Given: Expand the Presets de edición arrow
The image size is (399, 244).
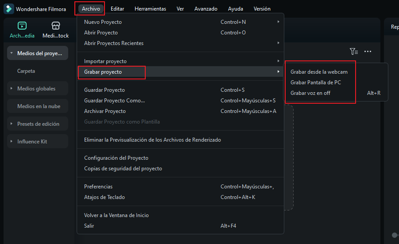Looking at the screenshot, I should [12, 124].
